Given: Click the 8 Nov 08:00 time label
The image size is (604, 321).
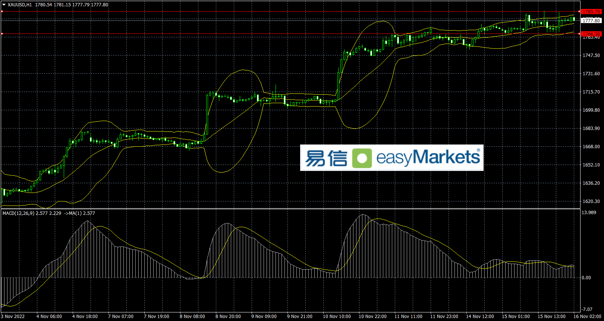Looking at the screenshot, I should pyautogui.click(x=192, y=317).
